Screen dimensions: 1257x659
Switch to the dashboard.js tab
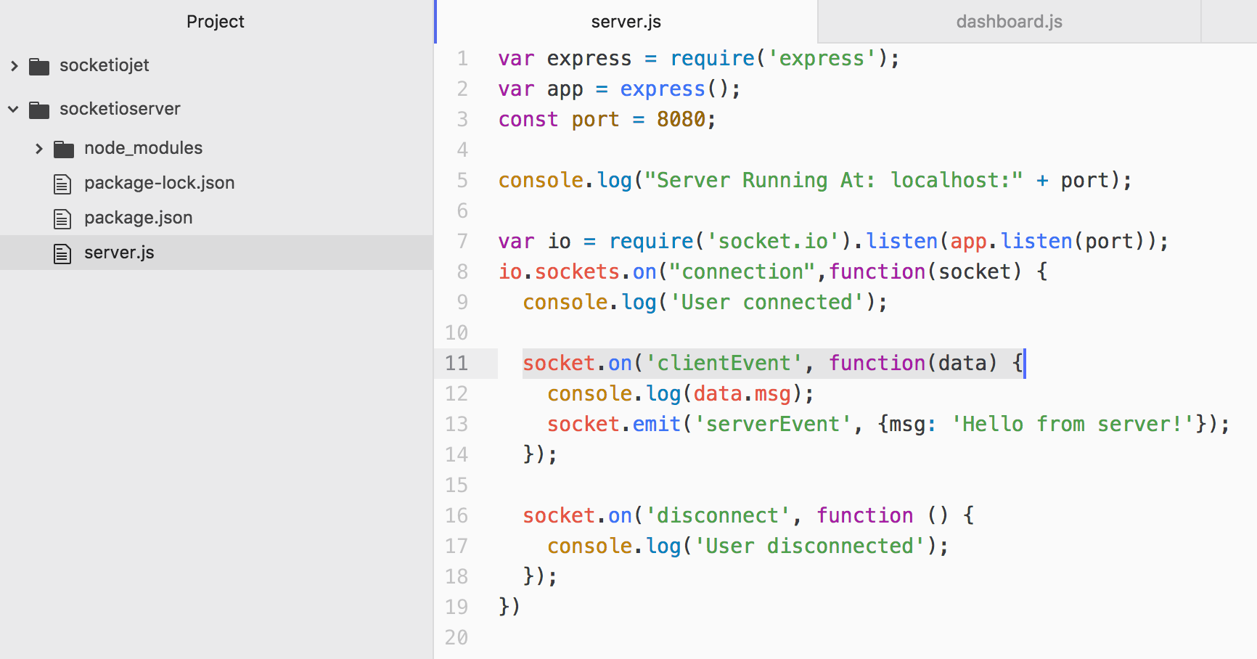[x=1008, y=21]
